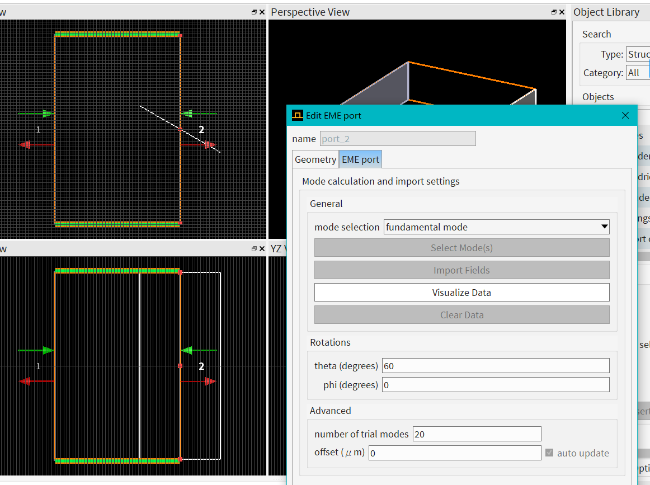Image resolution: width=650 pixels, height=485 pixels.
Task: Click the Select Mode(s) button
Action: click(461, 248)
